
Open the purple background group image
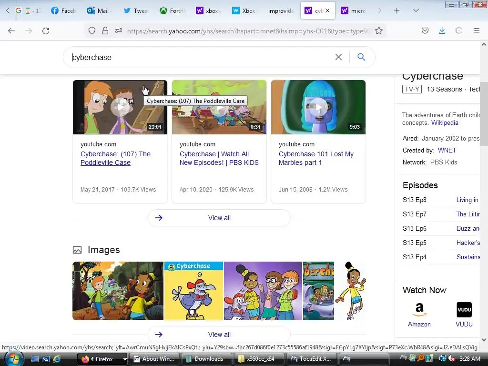click(x=263, y=291)
